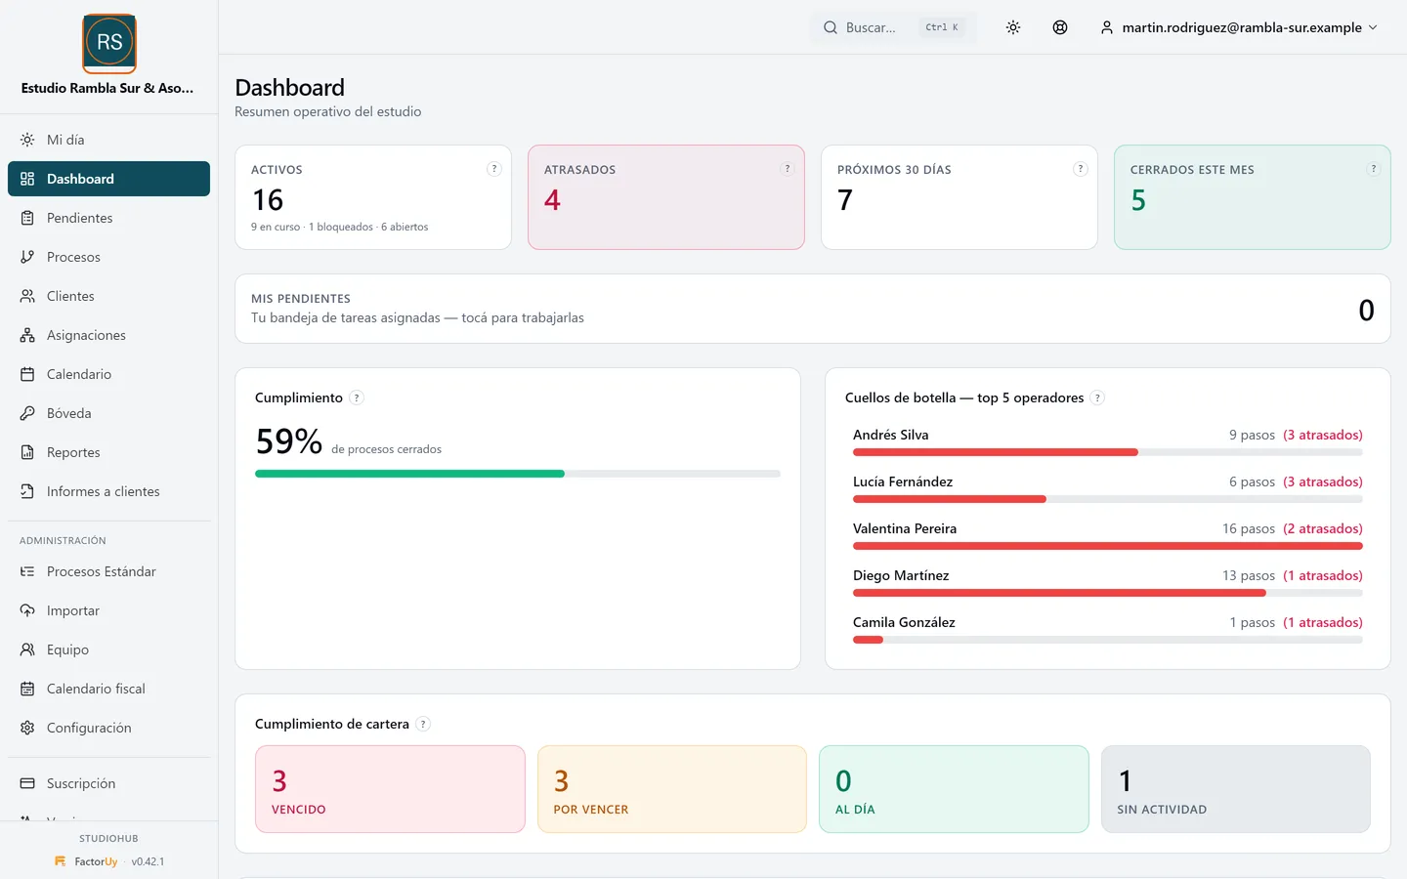Open Mi día in the sidebar

coord(108,140)
